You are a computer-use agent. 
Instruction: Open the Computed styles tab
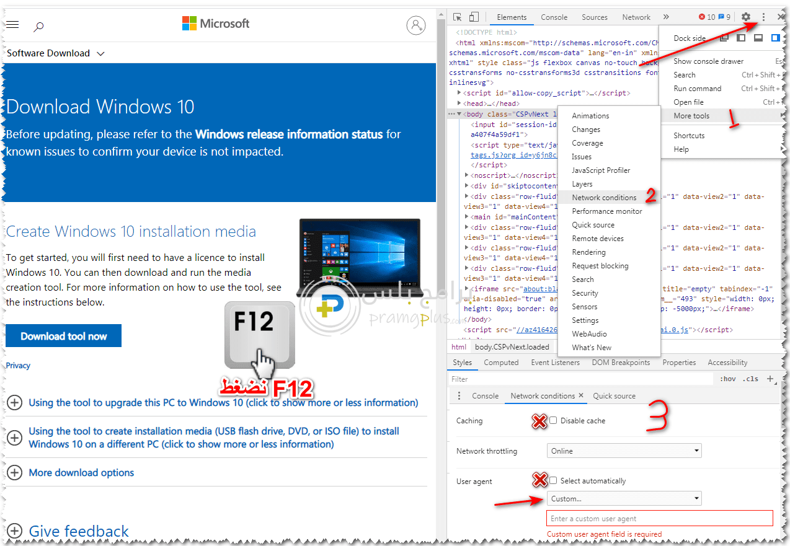point(501,363)
